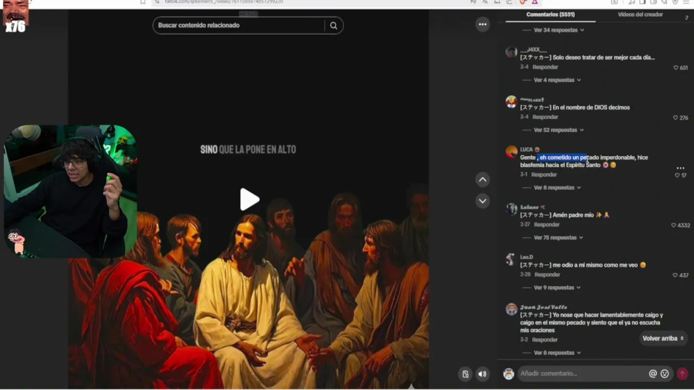Expand 'Ver 52 respuestas'

pyautogui.click(x=558, y=130)
